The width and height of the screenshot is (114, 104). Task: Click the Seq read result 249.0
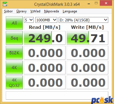(x=45, y=38)
